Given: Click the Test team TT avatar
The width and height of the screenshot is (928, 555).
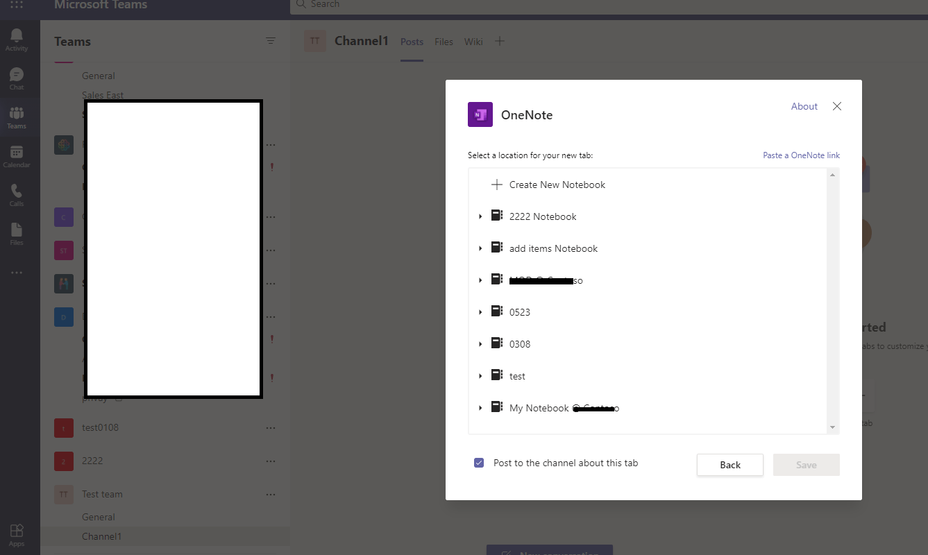Looking at the screenshot, I should coord(64,495).
